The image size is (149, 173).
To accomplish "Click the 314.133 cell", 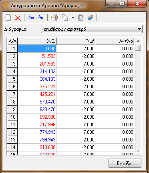I will [37, 72].
